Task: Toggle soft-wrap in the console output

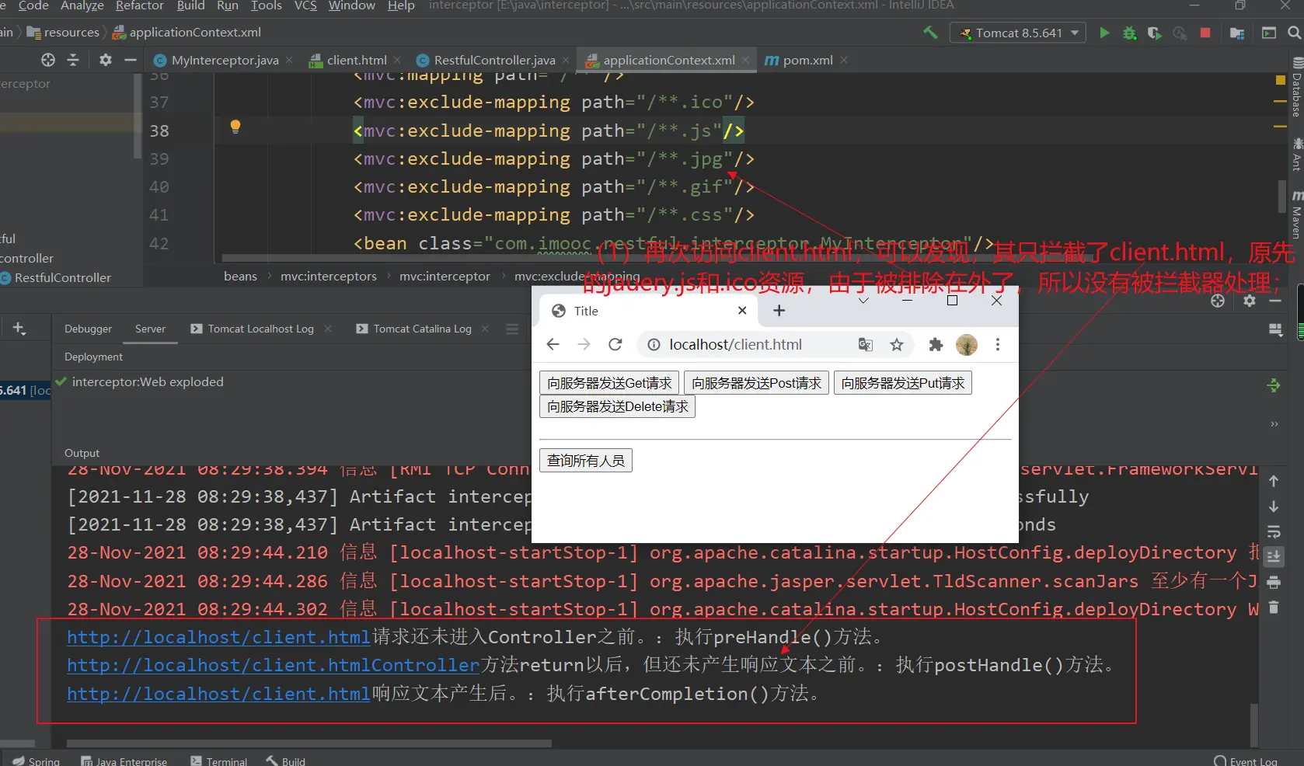Action: [x=1274, y=532]
